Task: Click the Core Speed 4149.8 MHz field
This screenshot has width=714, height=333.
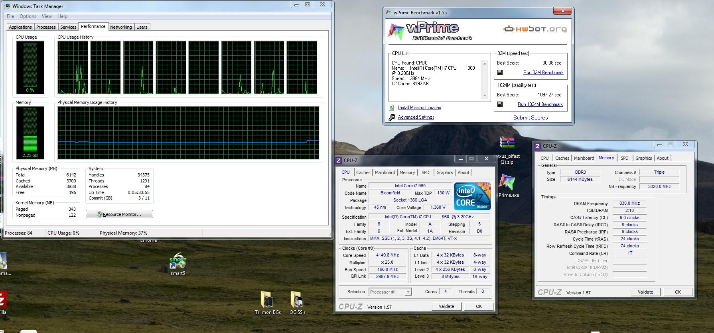Action: pyautogui.click(x=387, y=255)
